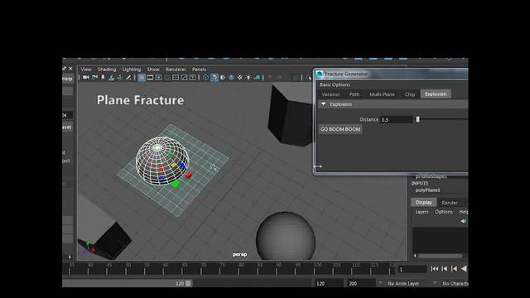
Task: Close the left tool settings panel
Action: click(x=70, y=69)
